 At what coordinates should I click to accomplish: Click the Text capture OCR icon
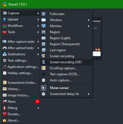click(x=43, y=74)
